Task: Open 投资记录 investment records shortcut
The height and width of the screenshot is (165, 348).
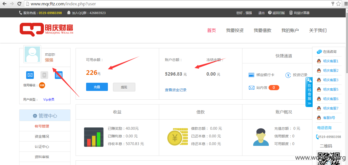Action: click(296, 75)
